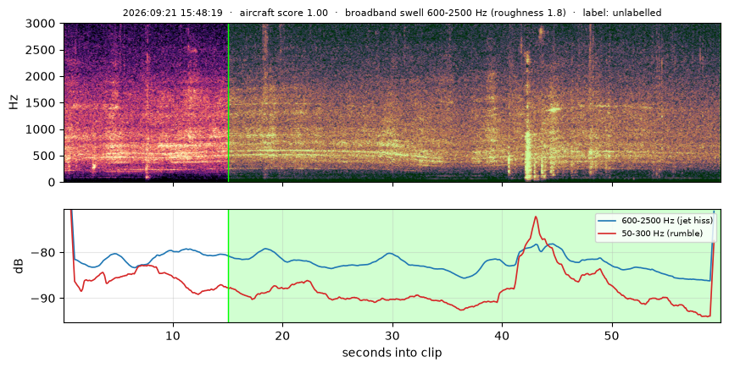Click the 500 tick label on Hz axis

[x=45, y=156]
